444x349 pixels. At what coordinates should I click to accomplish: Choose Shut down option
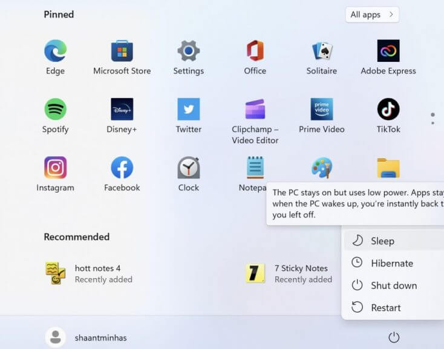pyautogui.click(x=394, y=285)
